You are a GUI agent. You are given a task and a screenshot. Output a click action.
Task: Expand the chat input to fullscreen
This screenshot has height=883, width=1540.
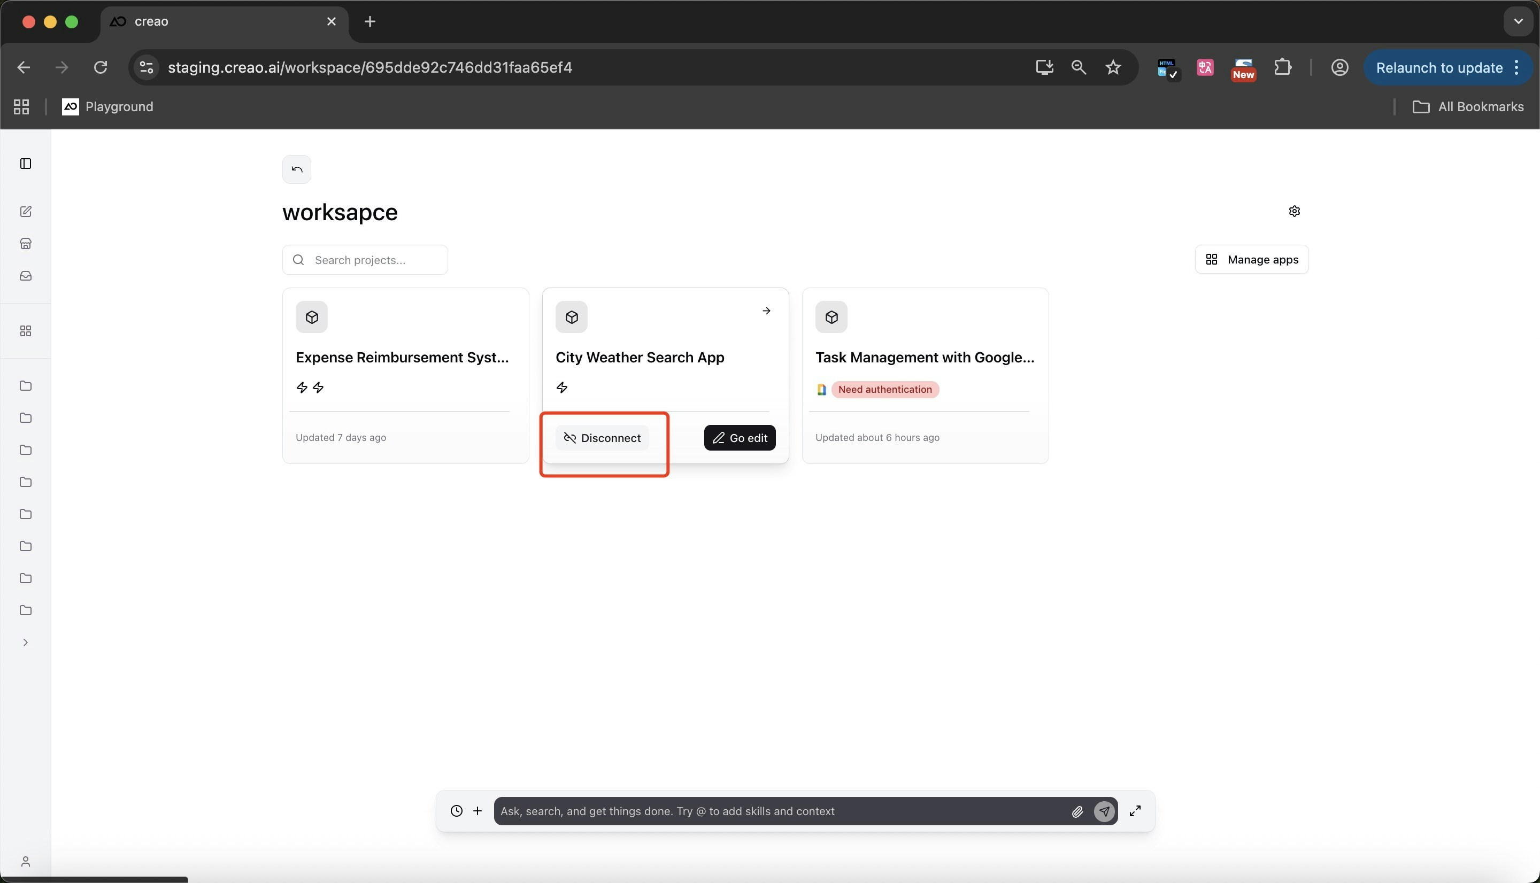(1135, 811)
